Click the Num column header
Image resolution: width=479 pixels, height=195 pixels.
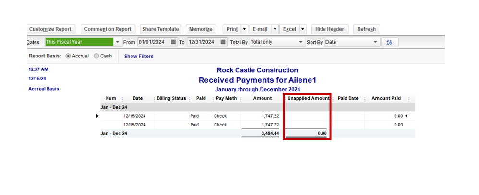[x=111, y=98]
